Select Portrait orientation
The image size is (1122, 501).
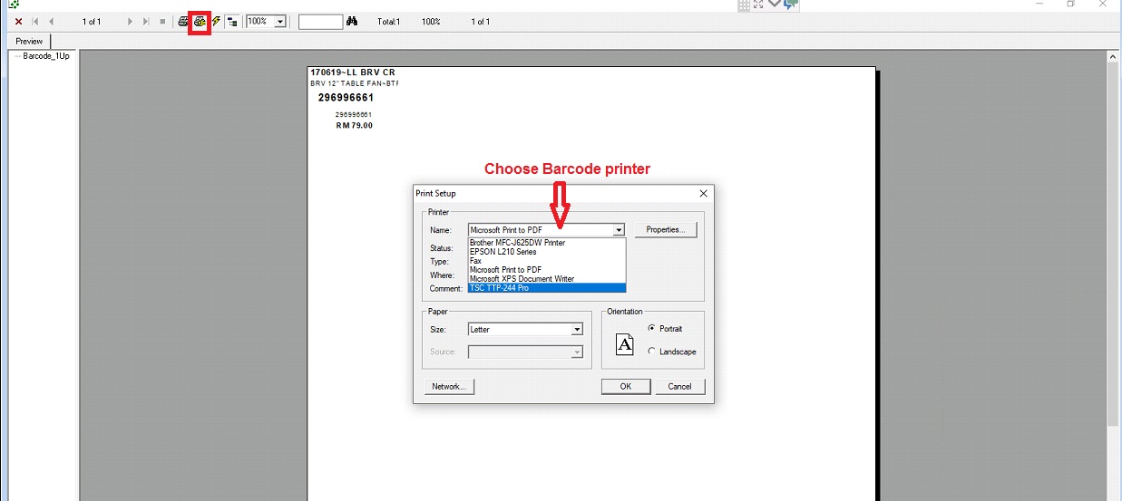click(x=651, y=328)
